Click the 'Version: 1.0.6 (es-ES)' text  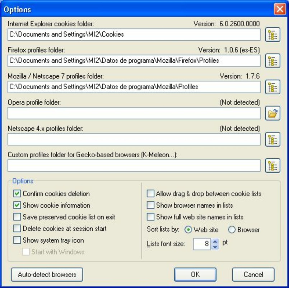[229, 50]
